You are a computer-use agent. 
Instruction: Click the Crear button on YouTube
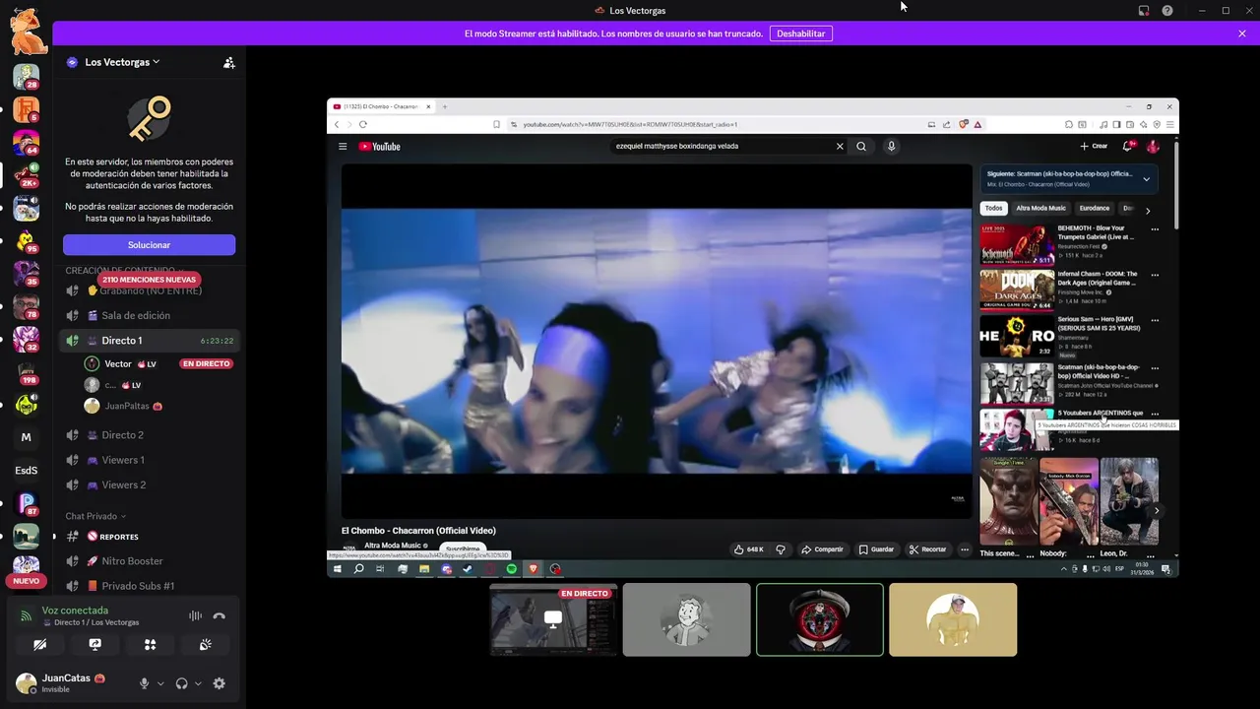(x=1094, y=146)
